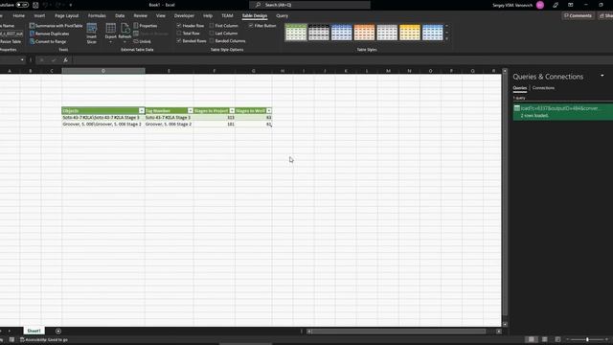Screen dimensions: 613x345
Task: Click the Export table icon
Action: coord(111,29)
